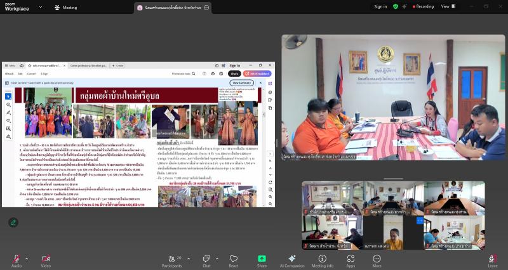Select the Acrobat highlight pen tool

8,113
